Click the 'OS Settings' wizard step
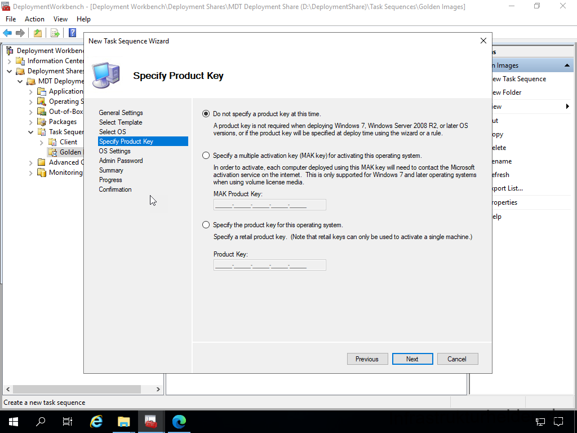 tap(114, 151)
